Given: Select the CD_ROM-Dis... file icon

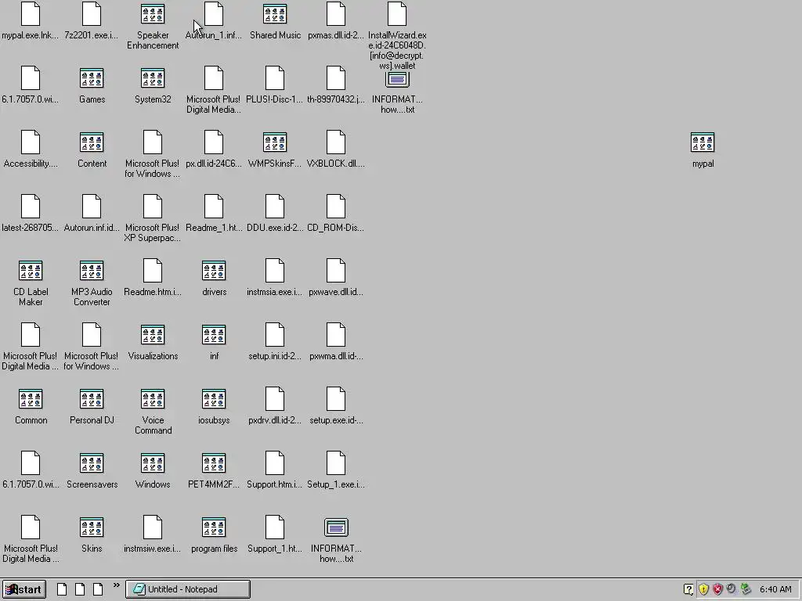Looking at the screenshot, I should (336, 207).
